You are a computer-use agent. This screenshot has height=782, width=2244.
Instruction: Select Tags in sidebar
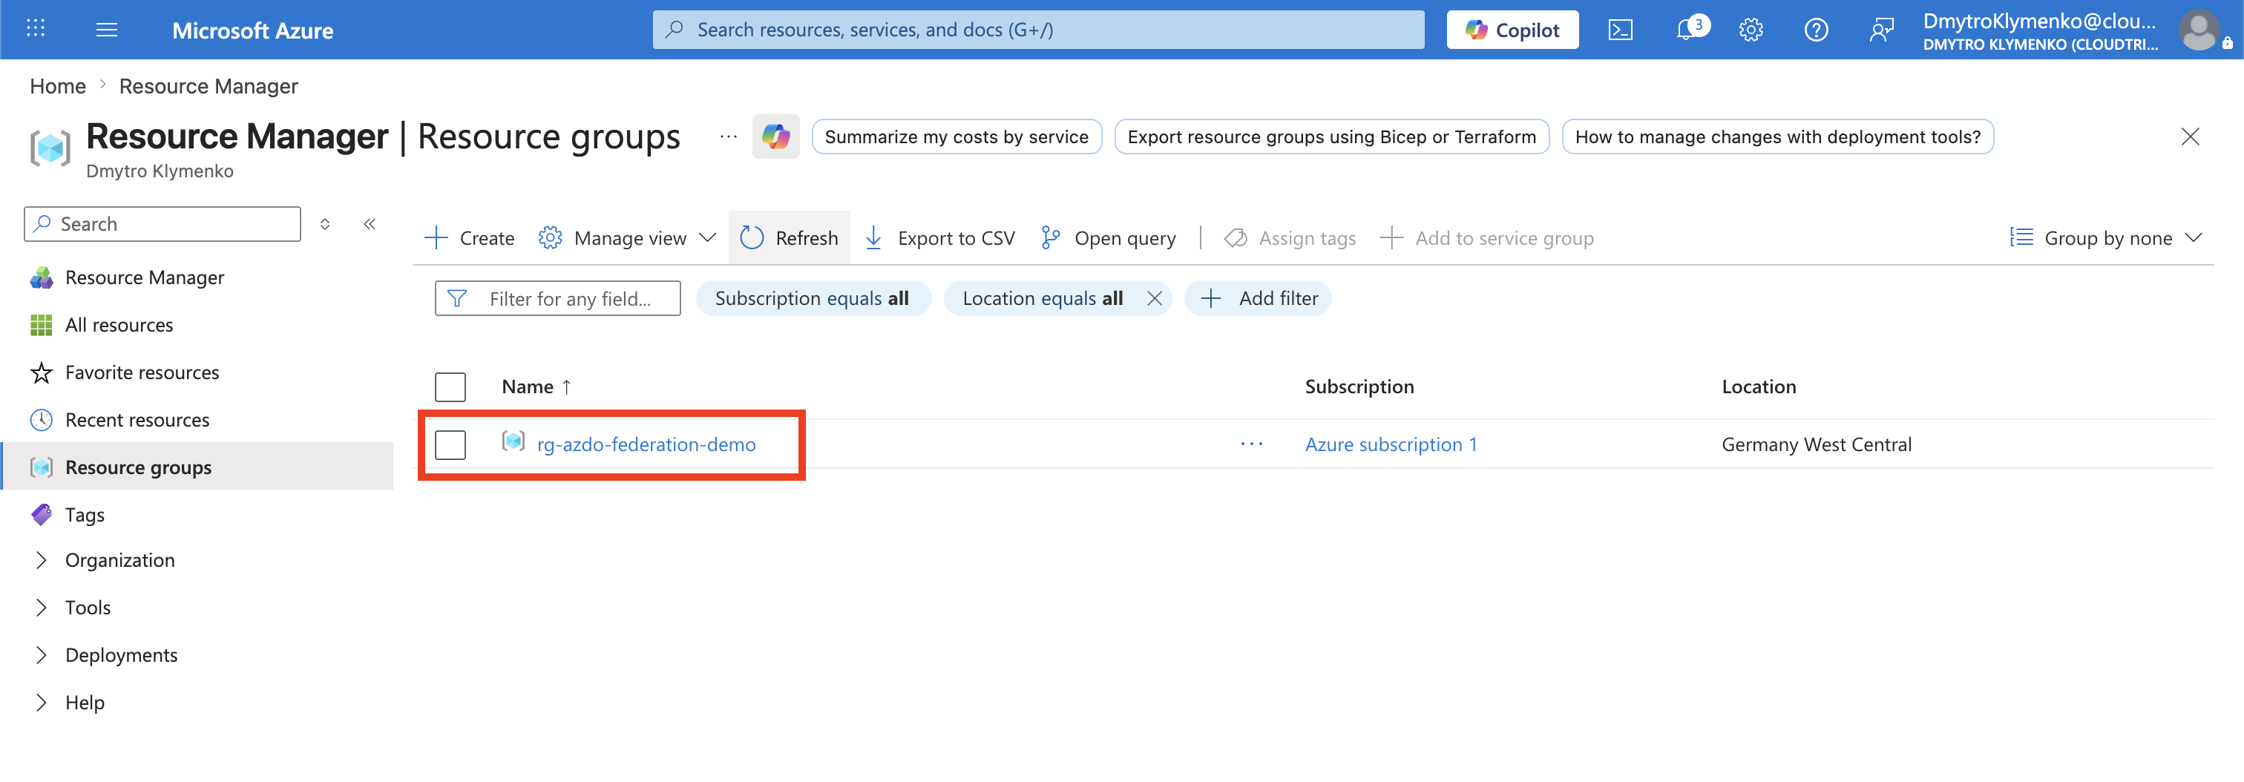click(85, 515)
